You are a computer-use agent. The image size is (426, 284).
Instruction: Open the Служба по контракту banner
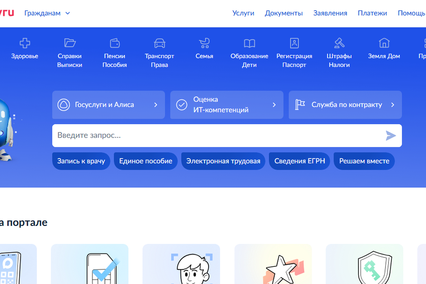tap(345, 105)
